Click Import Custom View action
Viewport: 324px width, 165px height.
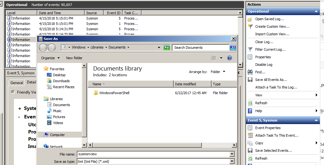(272, 34)
